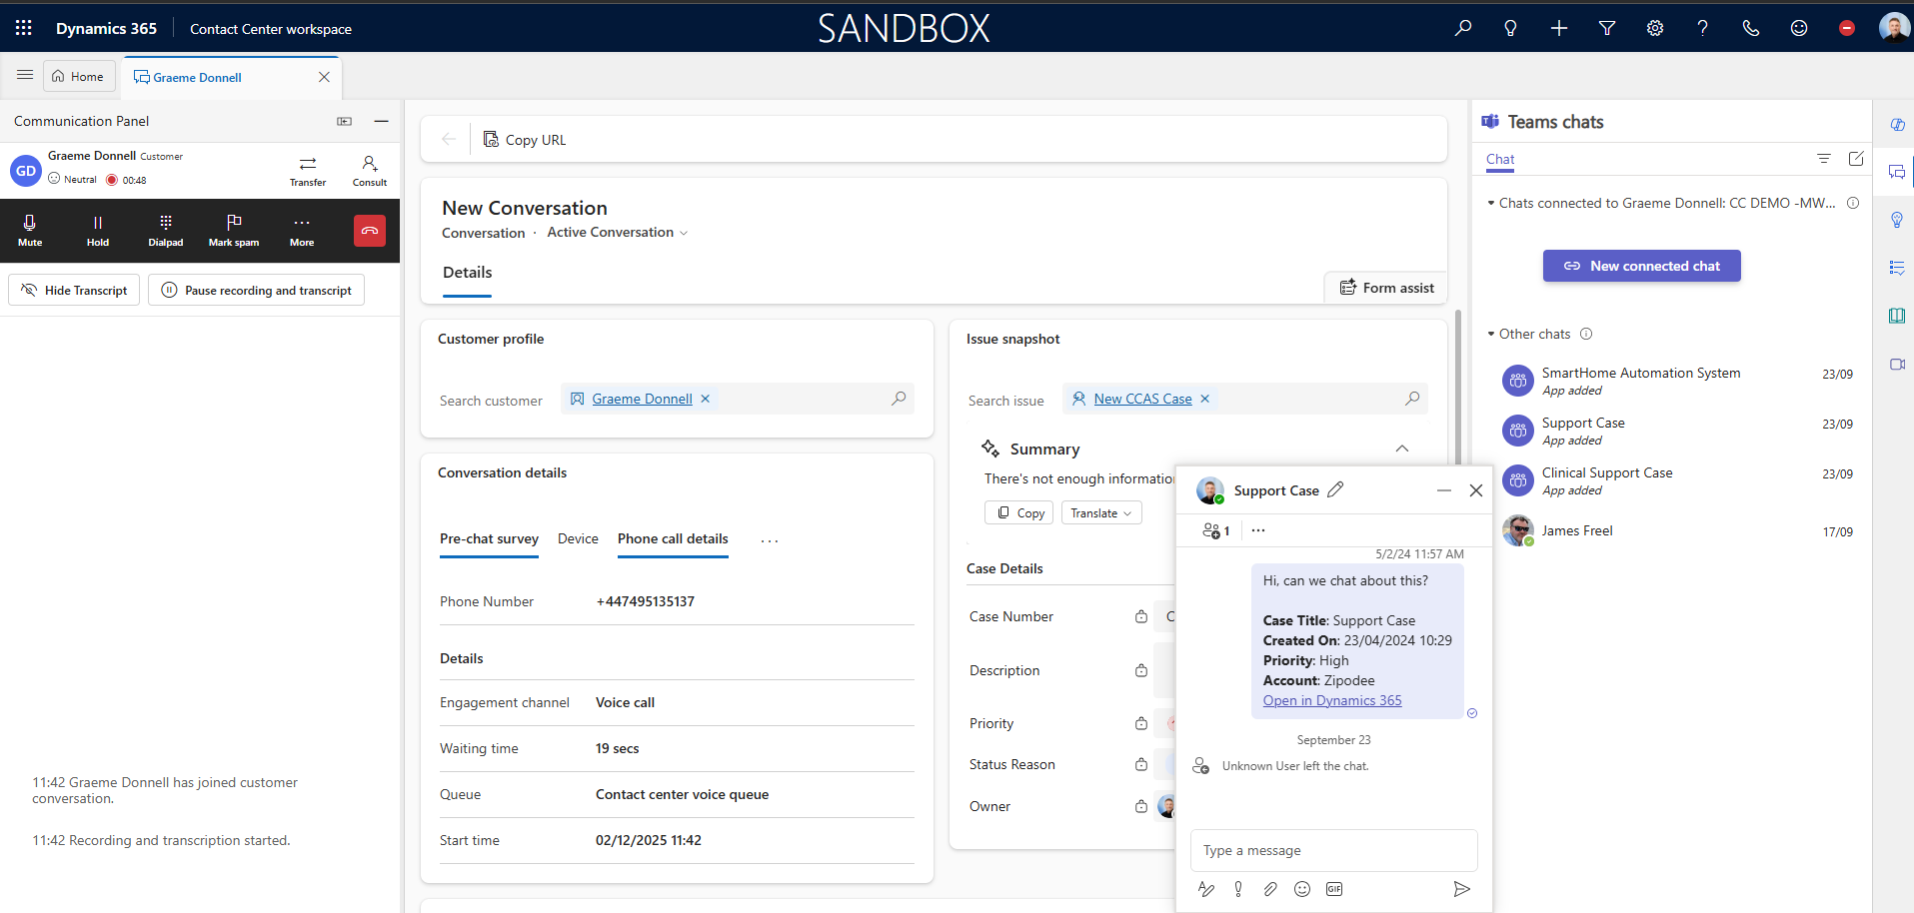Collapse the Summary section chevron
The width and height of the screenshot is (1914, 913).
click(x=1402, y=449)
